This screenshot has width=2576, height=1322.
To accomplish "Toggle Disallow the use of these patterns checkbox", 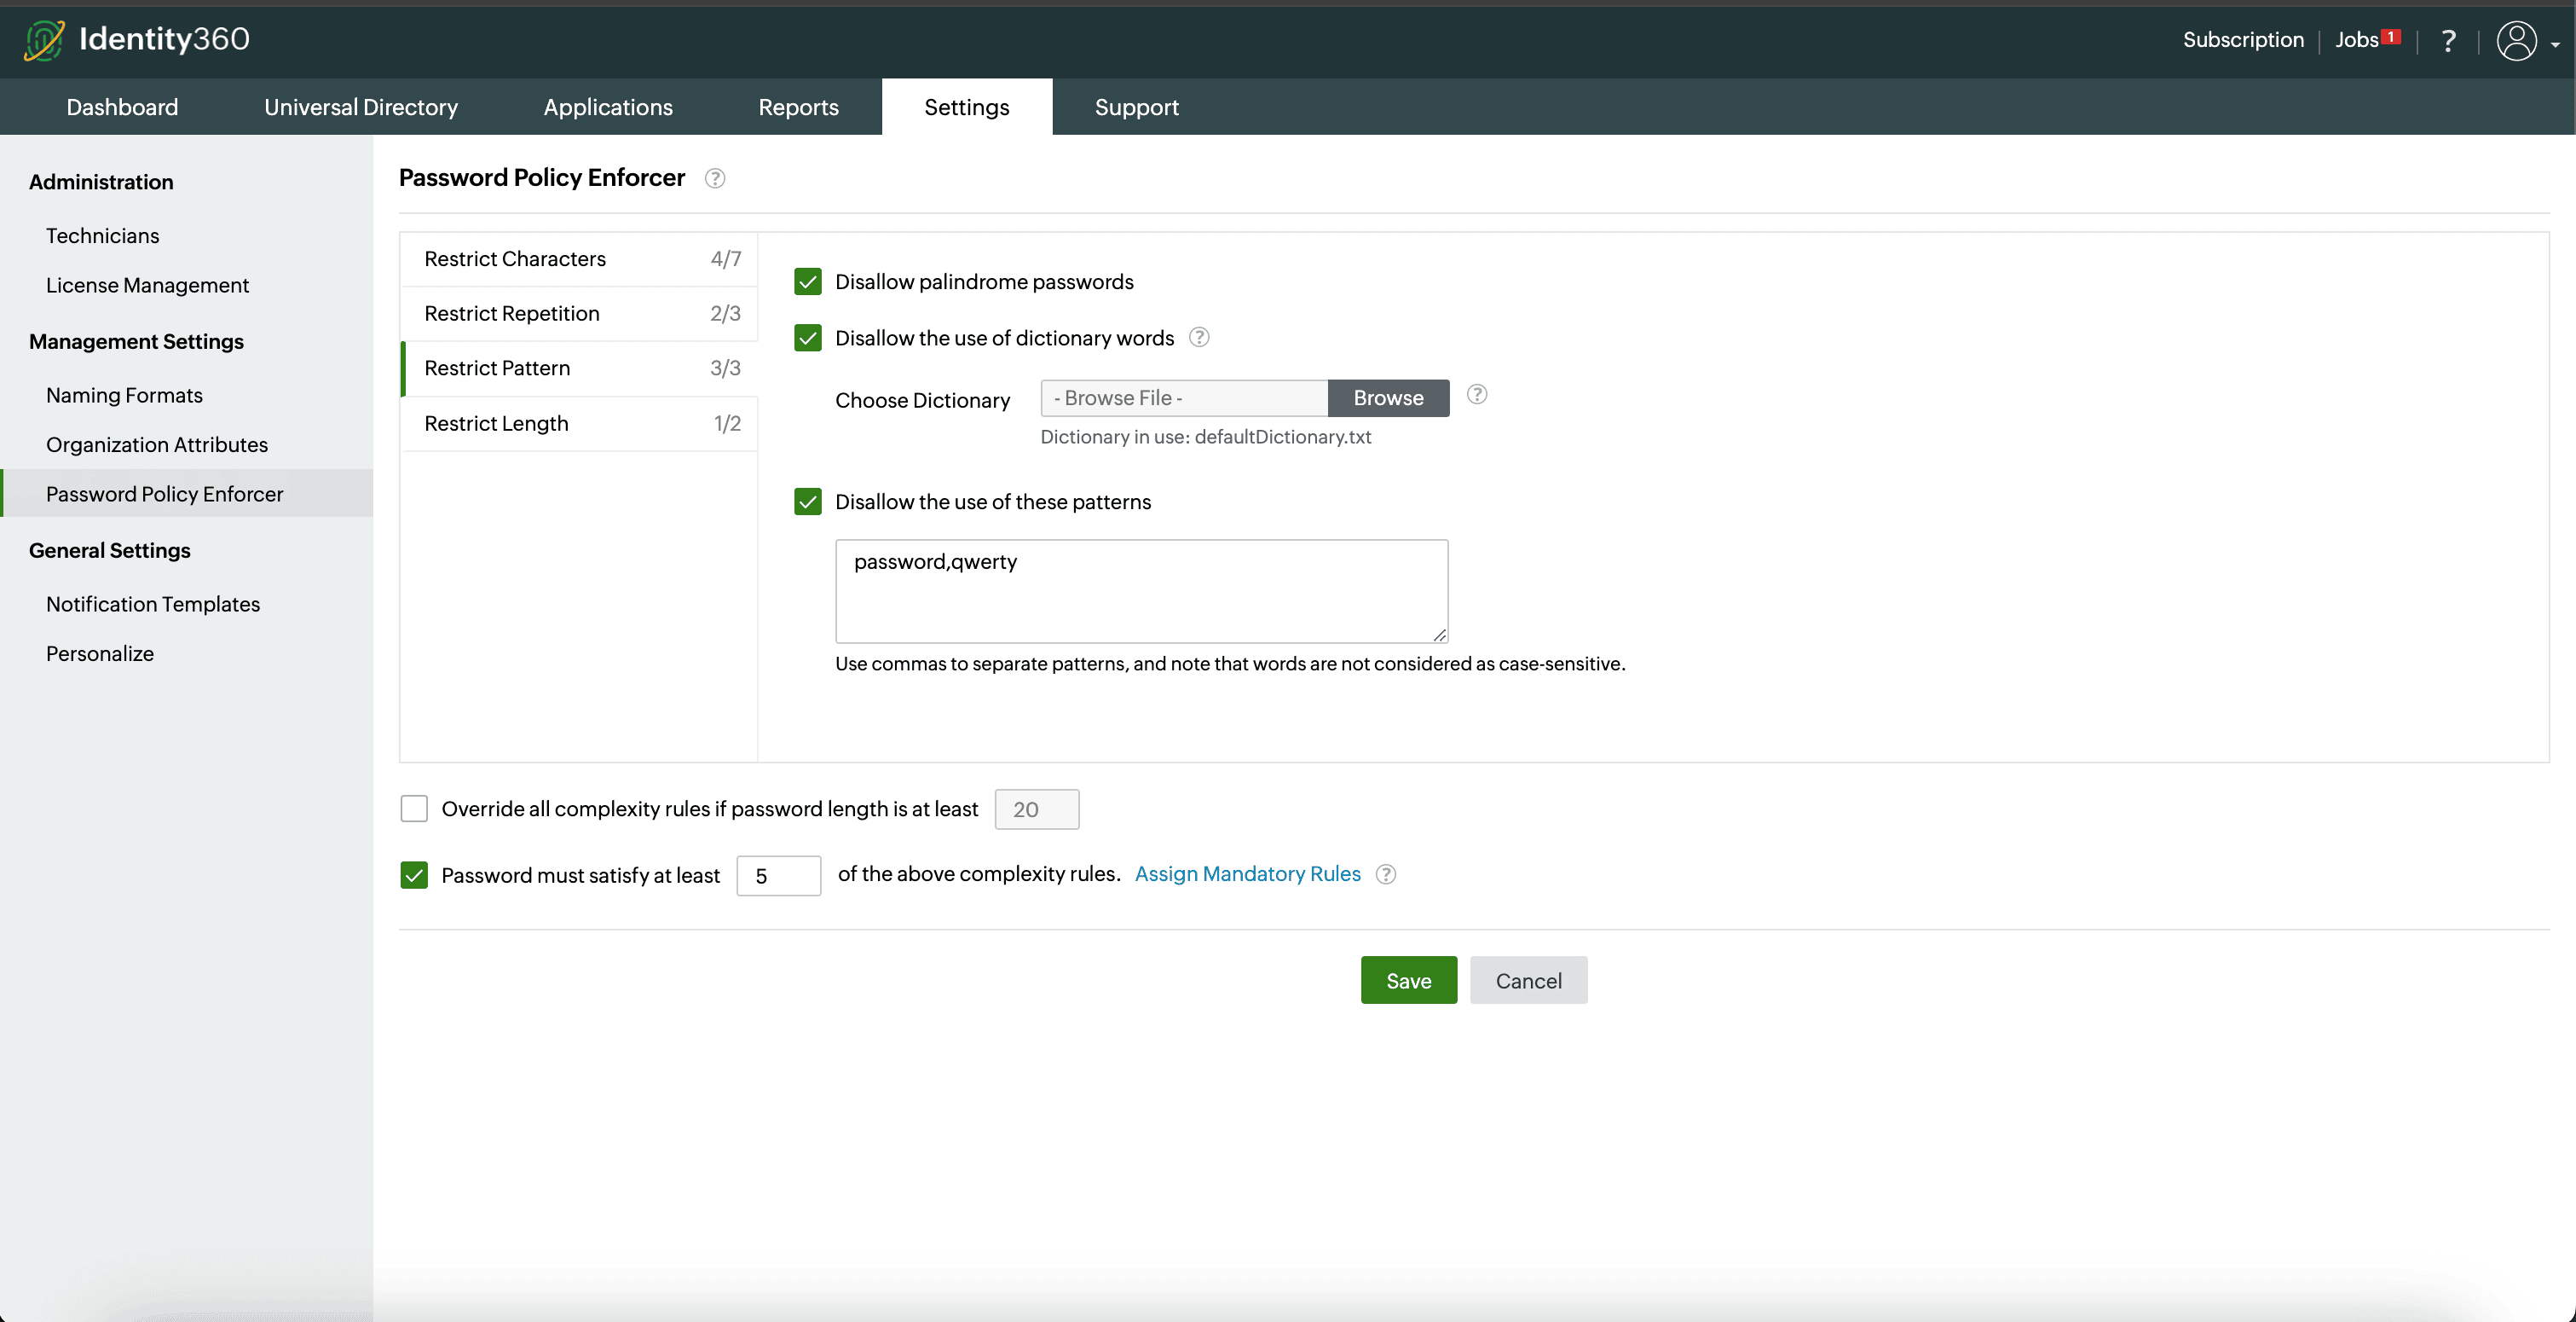I will tap(808, 502).
